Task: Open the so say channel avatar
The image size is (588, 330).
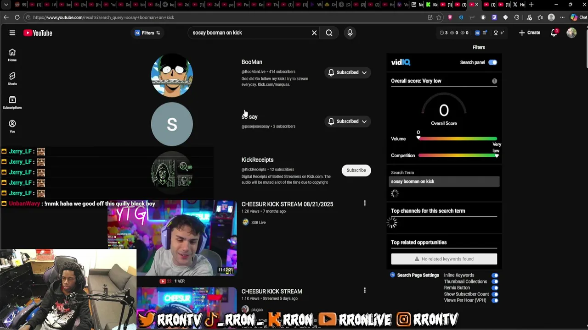Action: (172, 125)
